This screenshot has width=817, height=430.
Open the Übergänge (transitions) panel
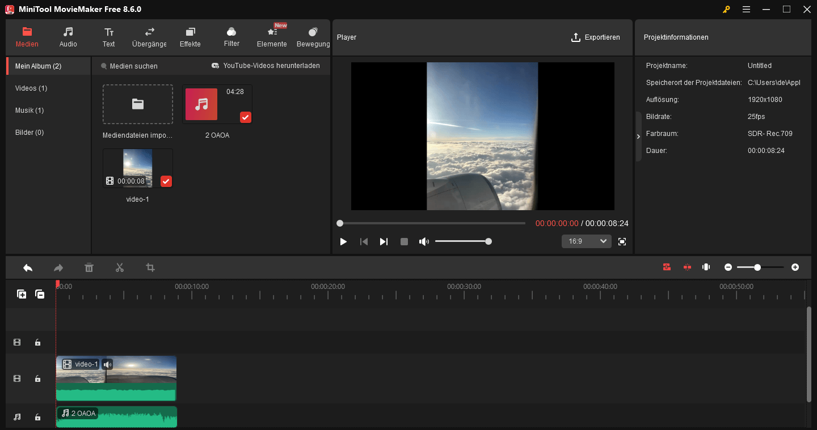coord(149,37)
